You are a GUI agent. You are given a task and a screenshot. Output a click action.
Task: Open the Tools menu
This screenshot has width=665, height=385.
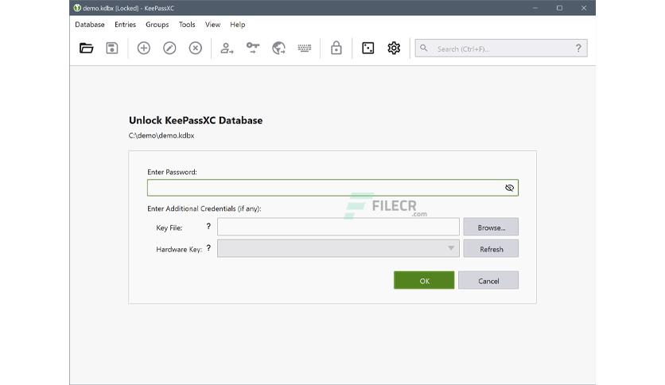[187, 25]
